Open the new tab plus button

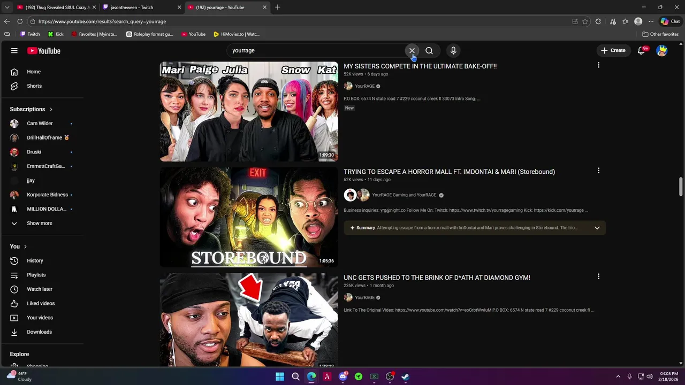[277, 7]
